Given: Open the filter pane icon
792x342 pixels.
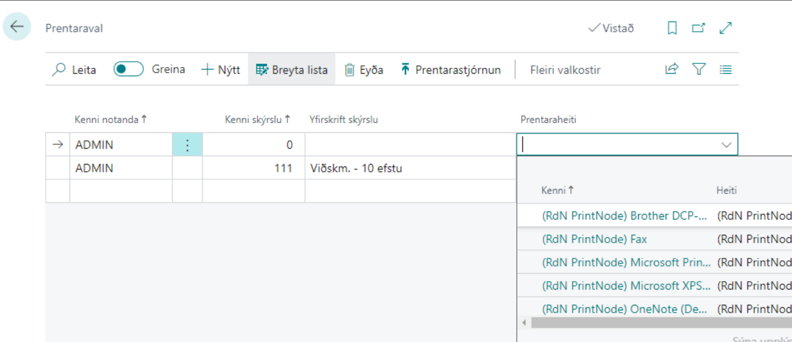Looking at the screenshot, I should [699, 69].
